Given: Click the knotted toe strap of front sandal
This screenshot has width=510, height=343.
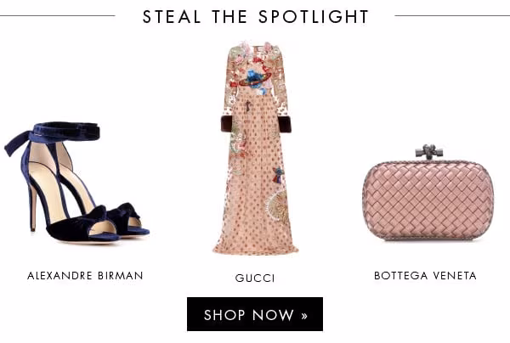Looking at the screenshot, I should [82, 222].
